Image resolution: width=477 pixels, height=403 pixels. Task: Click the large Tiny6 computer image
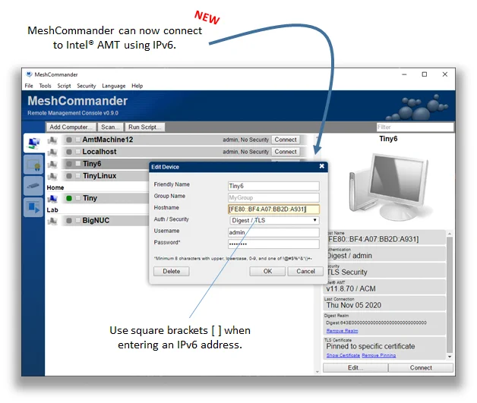[389, 186]
